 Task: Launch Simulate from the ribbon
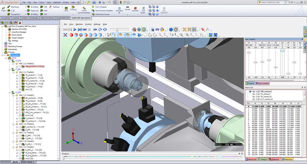(135, 9)
